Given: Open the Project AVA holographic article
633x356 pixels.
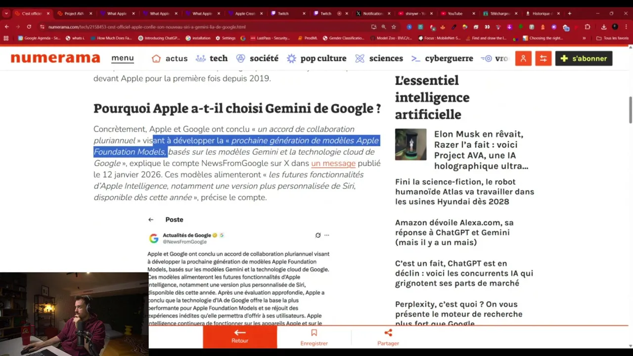Looking at the screenshot, I should (481, 150).
